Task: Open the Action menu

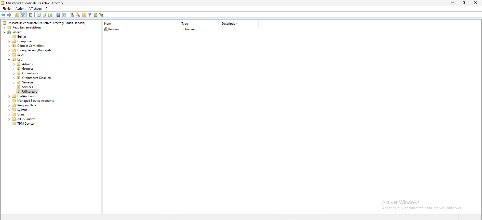Action: point(20,9)
